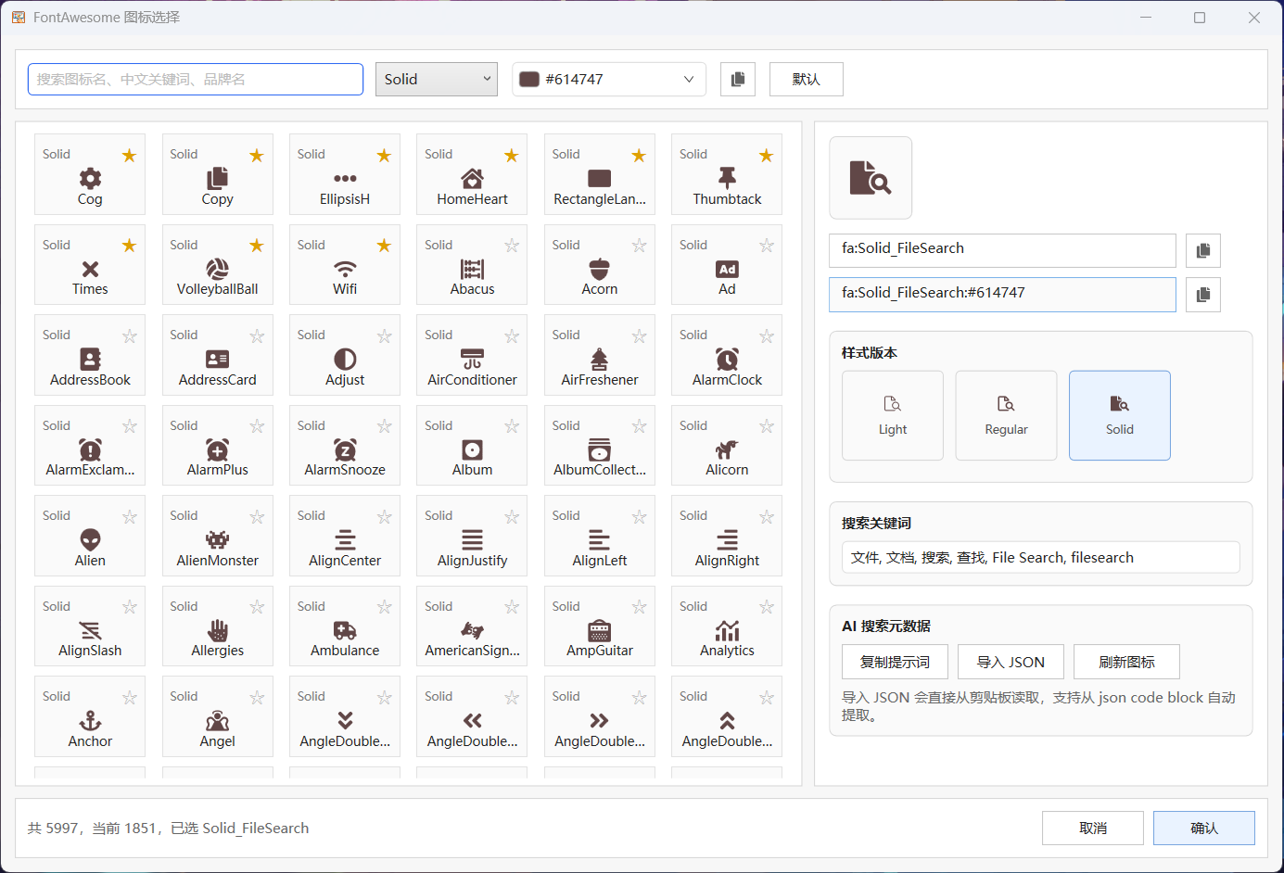Click the 取消 cancel button

tap(1093, 829)
